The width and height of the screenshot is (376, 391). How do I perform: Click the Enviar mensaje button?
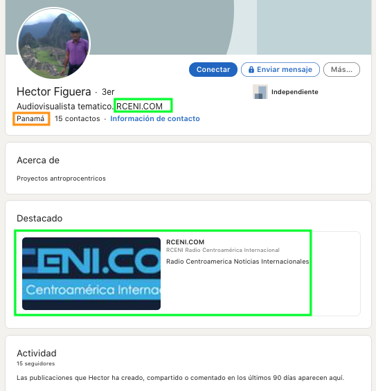tap(280, 69)
